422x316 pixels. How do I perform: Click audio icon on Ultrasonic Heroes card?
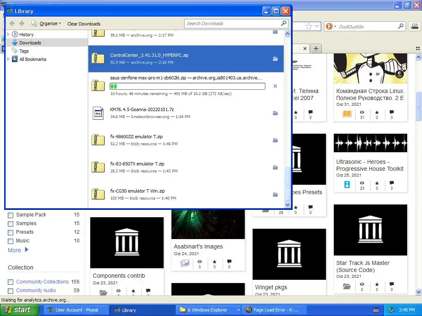click(347, 185)
